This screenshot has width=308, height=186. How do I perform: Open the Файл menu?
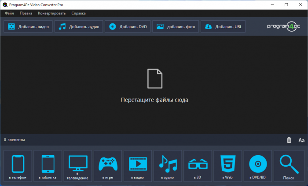point(9,13)
